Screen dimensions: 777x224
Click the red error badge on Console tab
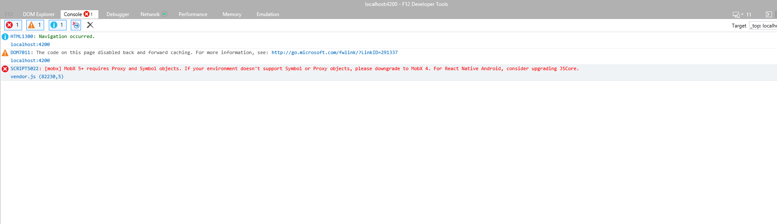click(x=87, y=14)
